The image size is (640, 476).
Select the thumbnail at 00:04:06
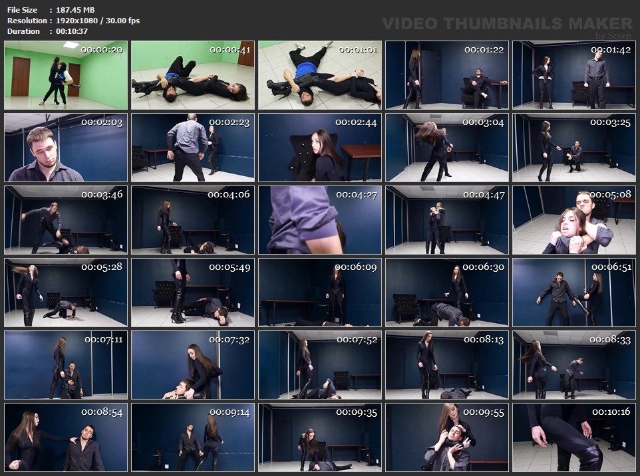[x=193, y=220]
